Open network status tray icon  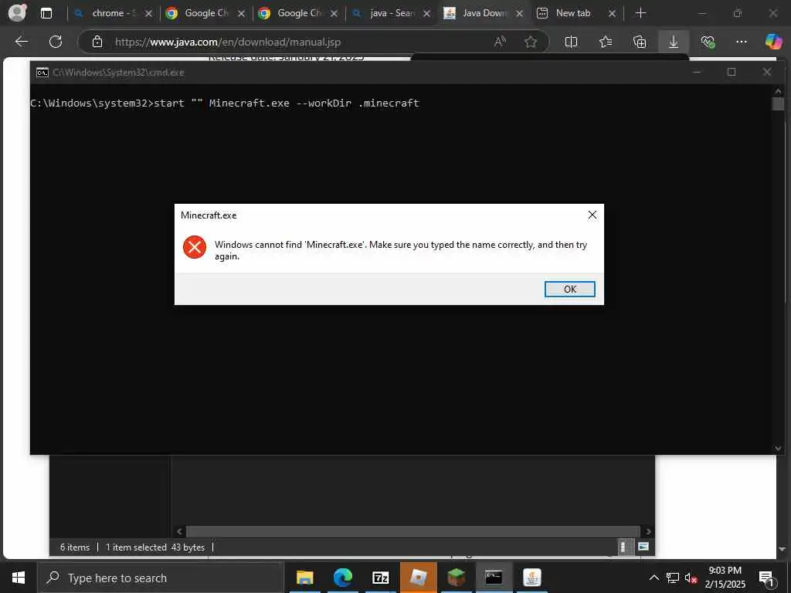[x=673, y=578]
